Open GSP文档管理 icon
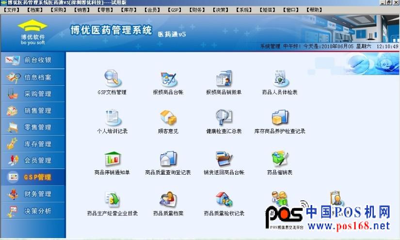This screenshot has height=240, width=400. [x=112, y=79]
